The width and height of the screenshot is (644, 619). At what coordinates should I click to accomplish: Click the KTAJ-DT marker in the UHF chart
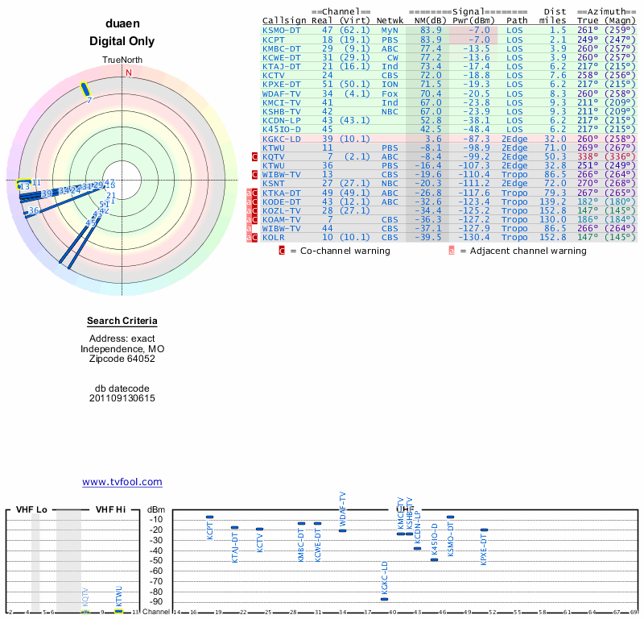tap(234, 527)
